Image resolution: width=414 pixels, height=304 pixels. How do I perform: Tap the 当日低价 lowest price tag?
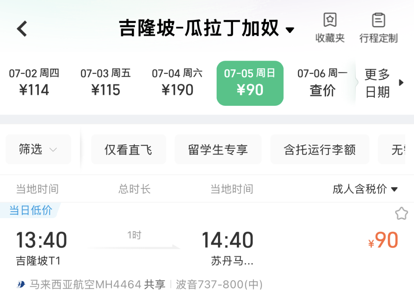pyautogui.click(x=31, y=210)
